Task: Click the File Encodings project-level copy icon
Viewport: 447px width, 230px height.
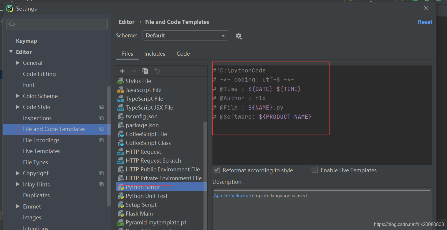Action: [102, 140]
